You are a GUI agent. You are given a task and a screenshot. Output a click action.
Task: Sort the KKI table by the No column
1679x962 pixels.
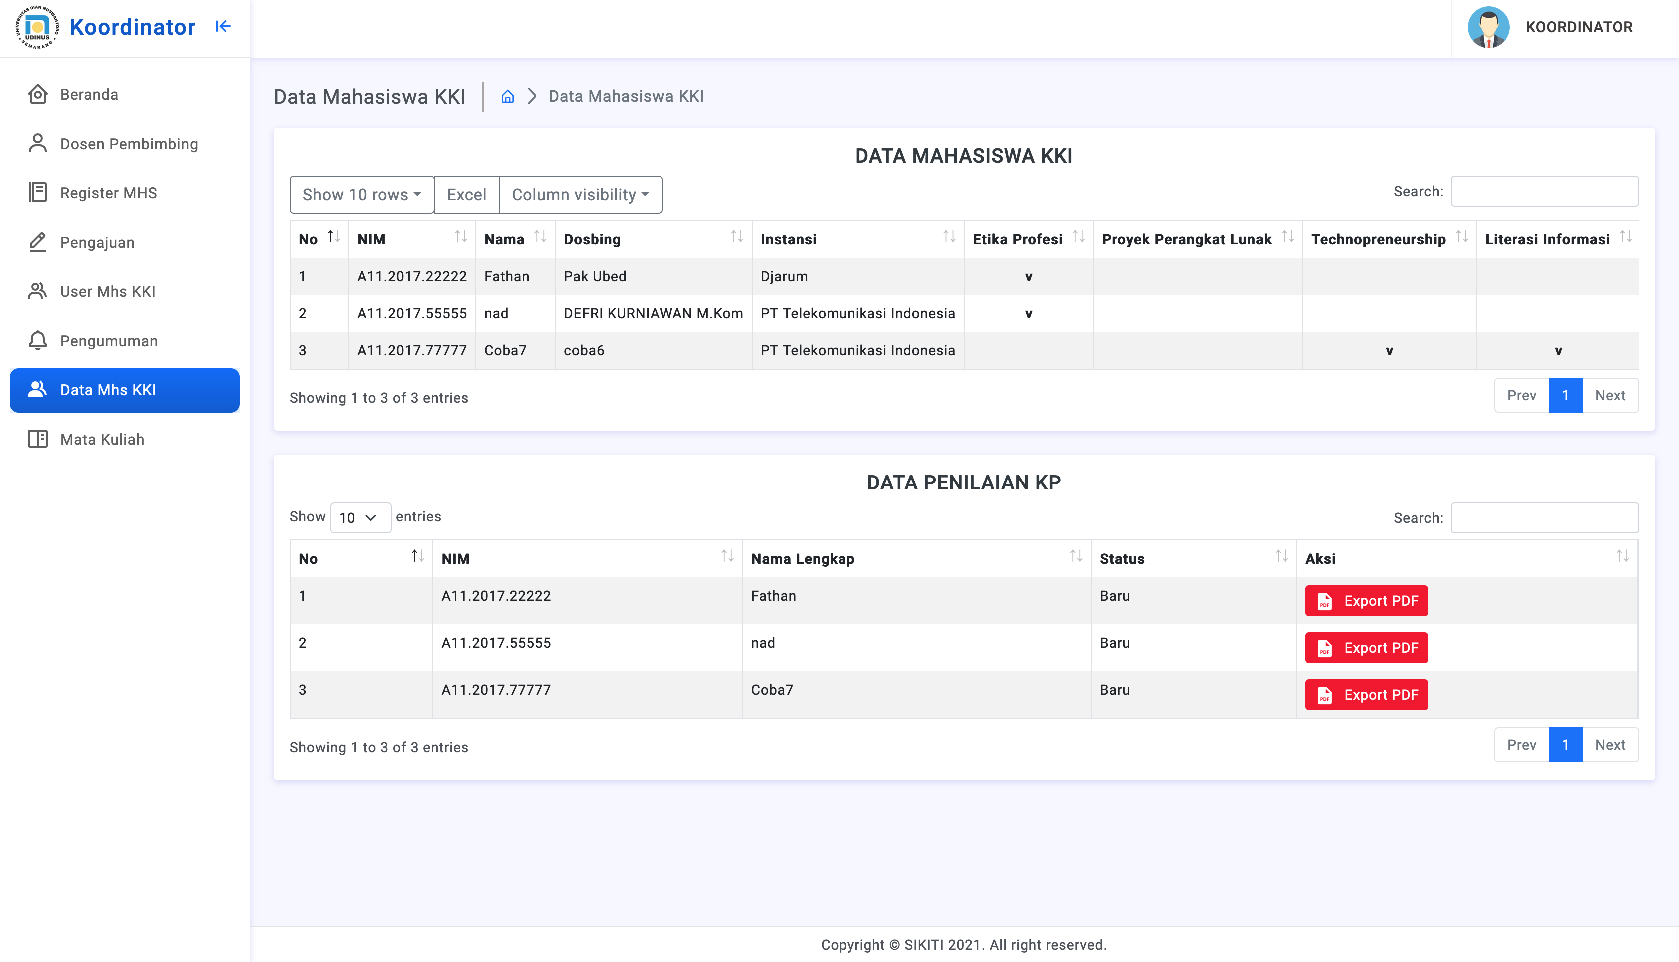(319, 239)
